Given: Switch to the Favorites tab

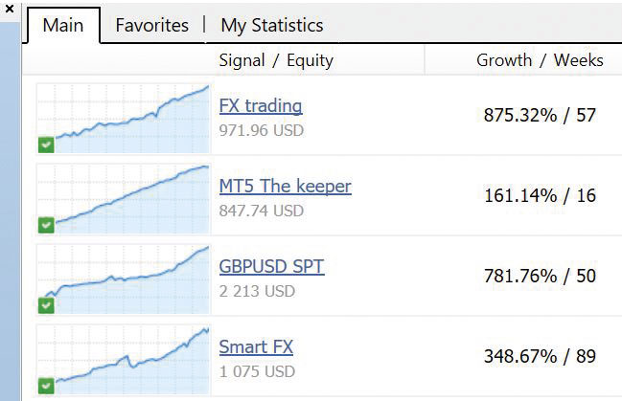Looking at the screenshot, I should (151, 25).
